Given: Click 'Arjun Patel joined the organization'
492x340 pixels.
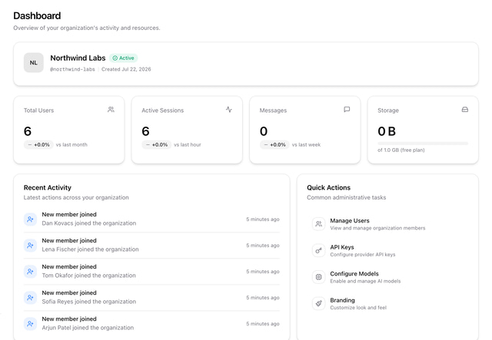Looking at the screenshot, I should pos(88,328).
